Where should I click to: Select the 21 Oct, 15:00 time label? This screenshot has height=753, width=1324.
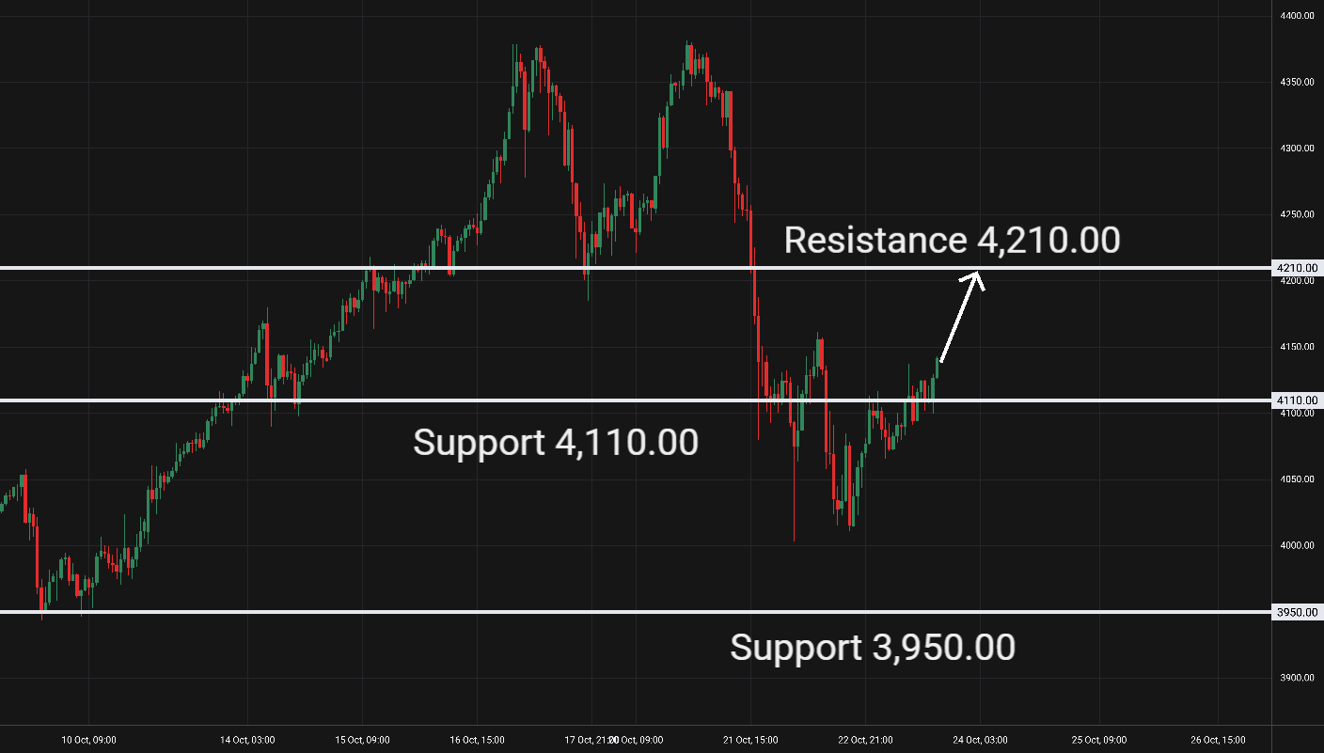coord(750,740)
